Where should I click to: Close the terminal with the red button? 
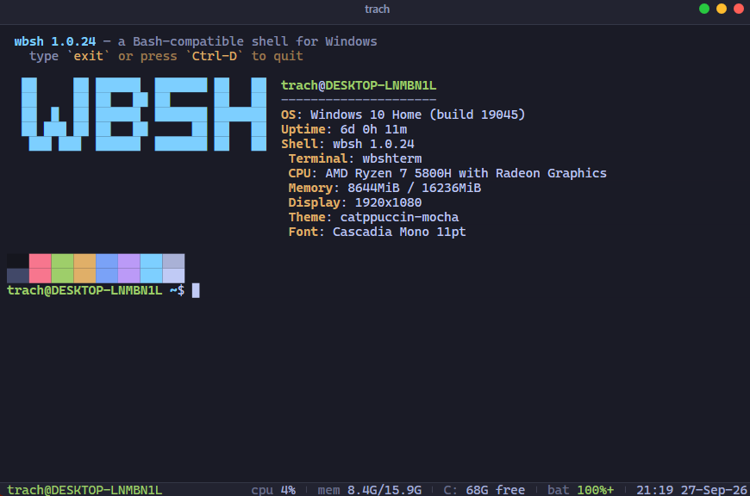pyautogui.click(x=739, y=9)
